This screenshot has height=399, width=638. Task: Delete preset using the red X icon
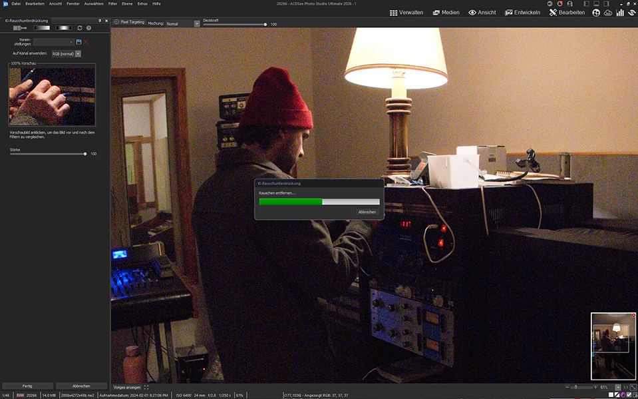point(86,42)
